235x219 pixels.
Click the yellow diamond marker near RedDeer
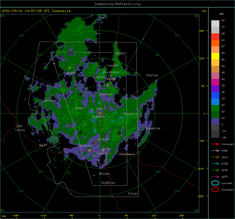pyautogui.click(x=107, y=84)
